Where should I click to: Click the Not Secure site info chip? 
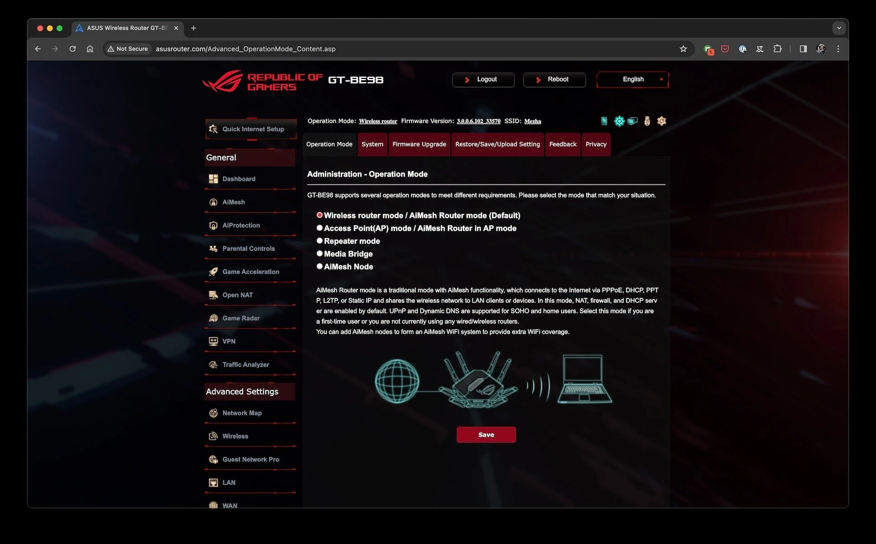point(128,49)
